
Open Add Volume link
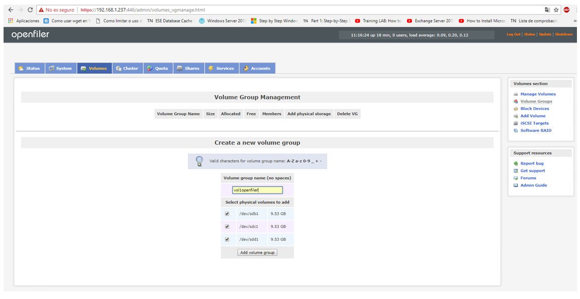533,116
